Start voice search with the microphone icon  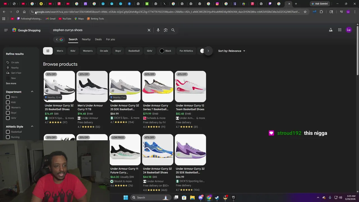pos(158,30)
